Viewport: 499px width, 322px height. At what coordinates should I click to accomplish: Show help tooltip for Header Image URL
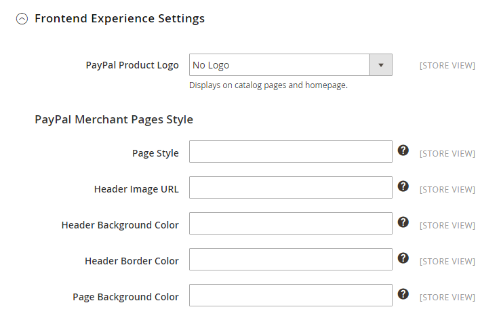pyautogui.click(x=403, y=186)
